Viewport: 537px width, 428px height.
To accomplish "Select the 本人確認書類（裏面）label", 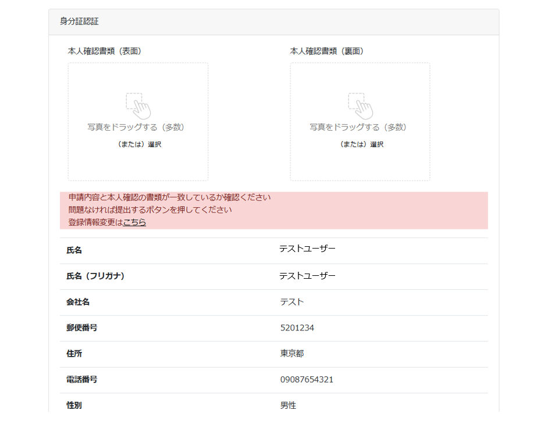I will pyautogui.click(x=327, y=51).
